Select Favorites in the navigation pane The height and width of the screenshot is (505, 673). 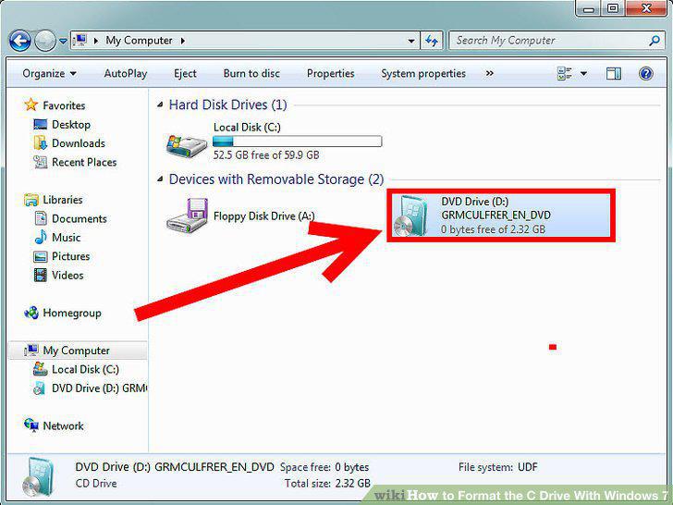(x=64, y=105)
